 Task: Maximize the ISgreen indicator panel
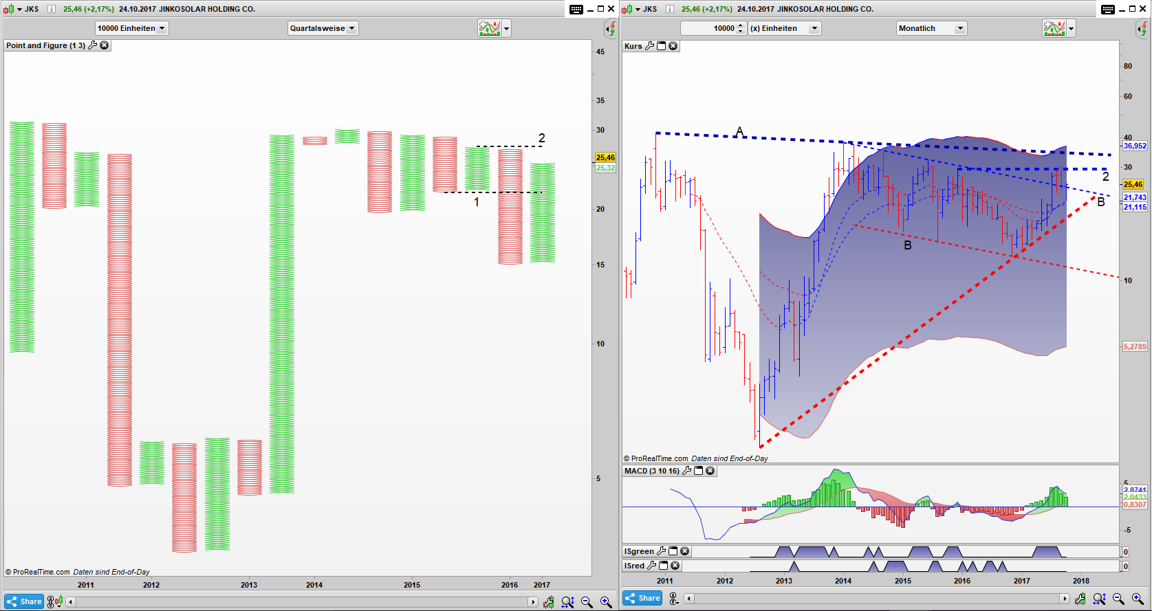[673, 551]
